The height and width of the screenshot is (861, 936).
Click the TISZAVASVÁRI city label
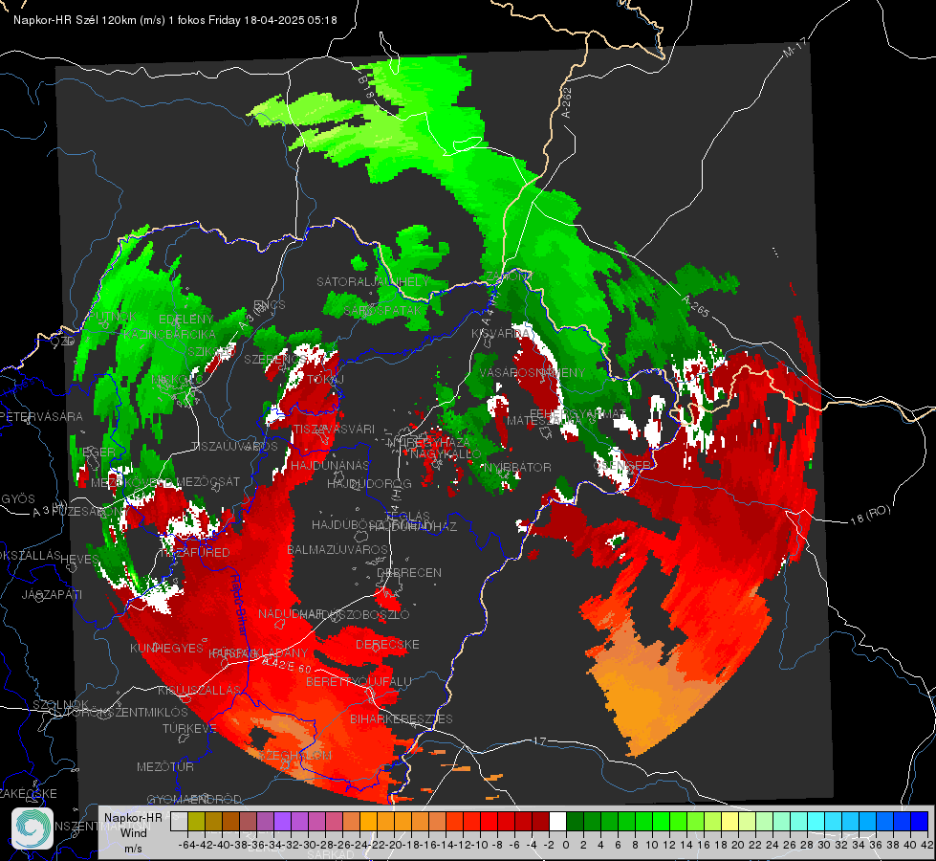point(334,429)
